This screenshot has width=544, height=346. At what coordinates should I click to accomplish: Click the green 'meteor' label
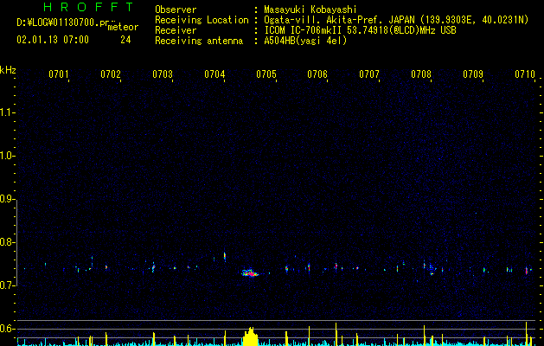pyautogui.click(x=123, y=27)
